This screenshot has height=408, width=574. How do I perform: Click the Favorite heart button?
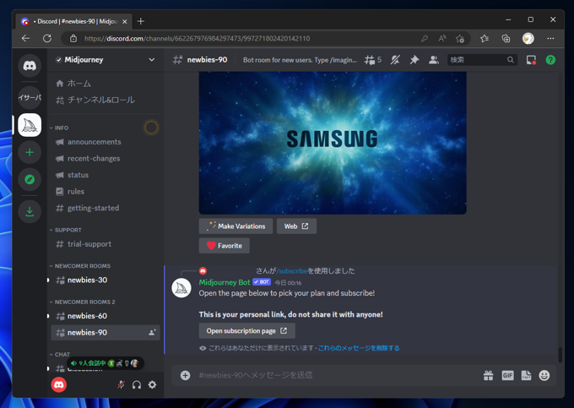click(x=224, y=246)
